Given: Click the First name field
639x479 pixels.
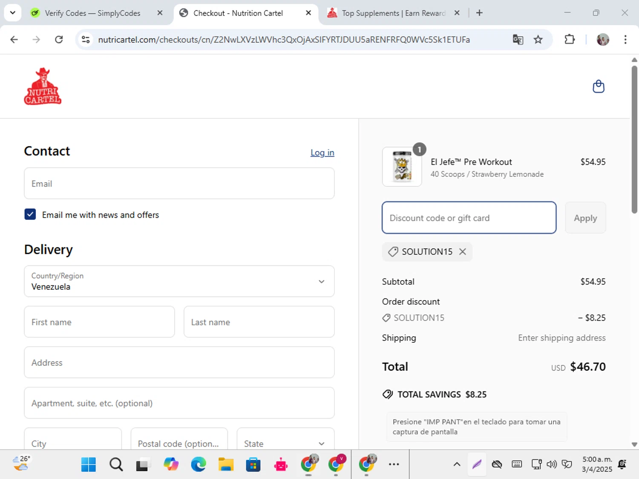Looking at the screenshot, I should pos(99,322).
